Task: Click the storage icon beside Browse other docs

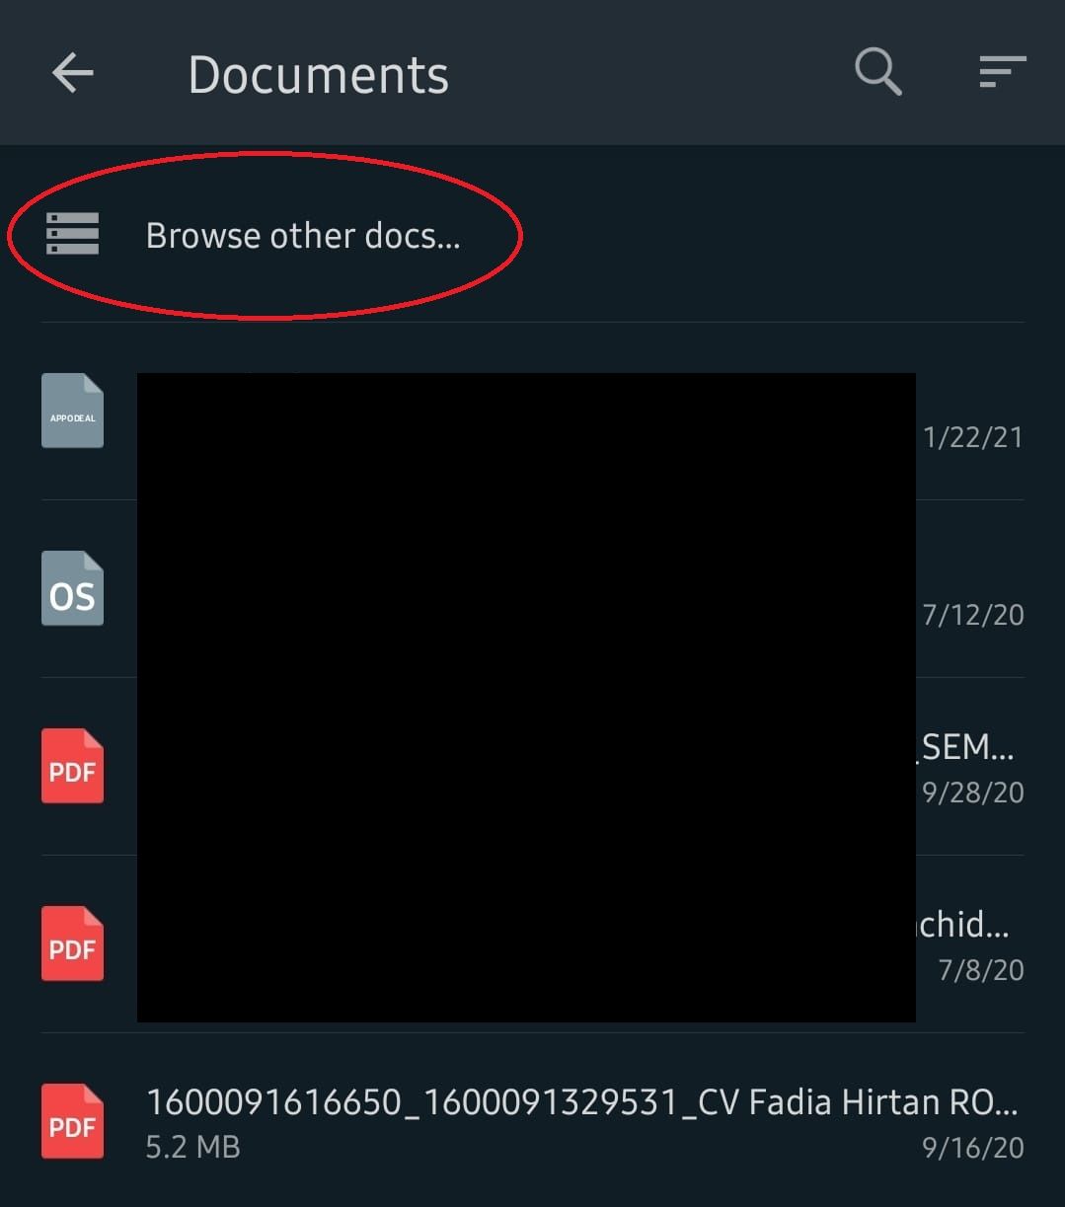Action: (x=73, y=234)
